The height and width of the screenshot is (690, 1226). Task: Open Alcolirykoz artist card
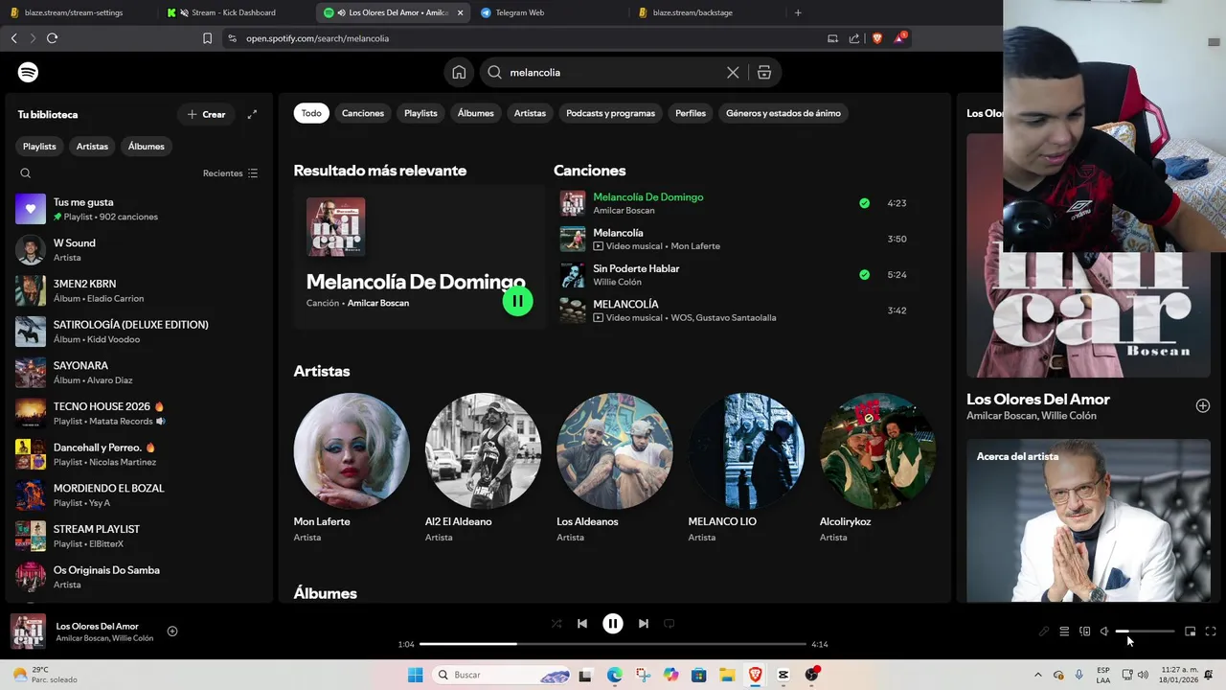point(877,468)
